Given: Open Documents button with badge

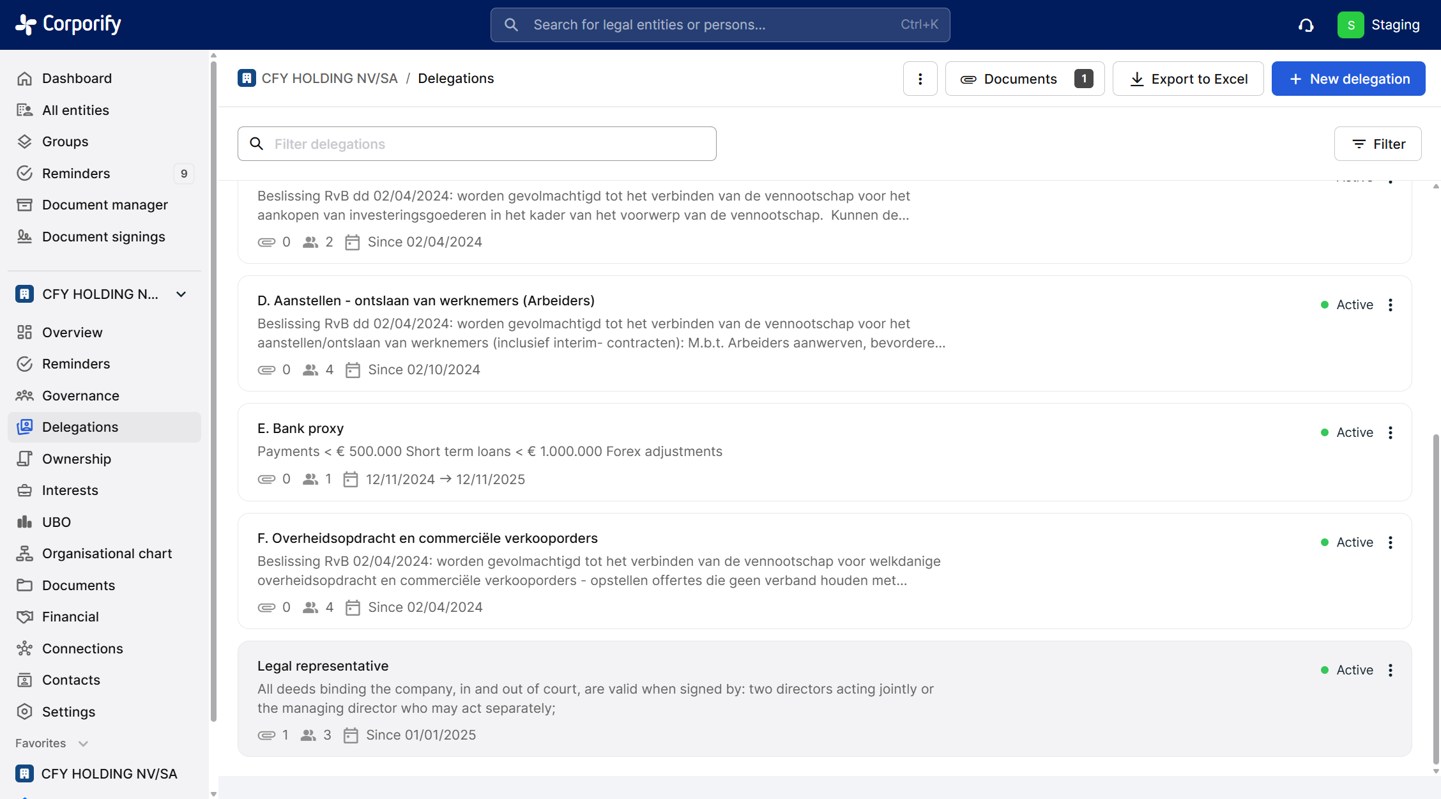Looking at the screenshot, I should tap(1025, 79).
